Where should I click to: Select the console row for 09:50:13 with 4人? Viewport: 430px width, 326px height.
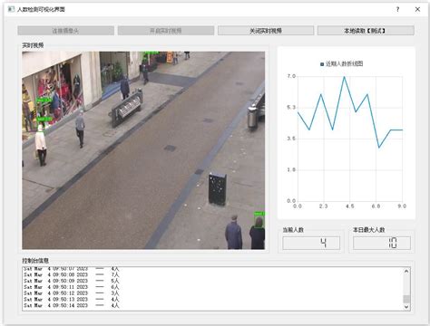click(x=72, y=299)
